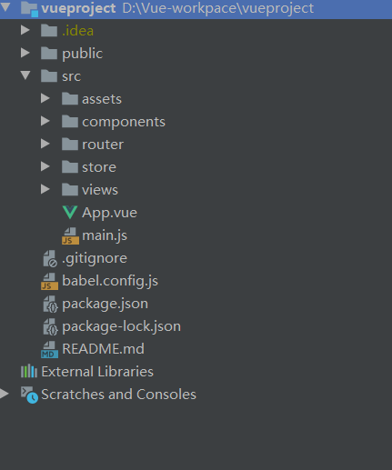The width and height of the screenshot is (392, 470).
Task: Click the public folder icon
Action: (x=49, y=53)
